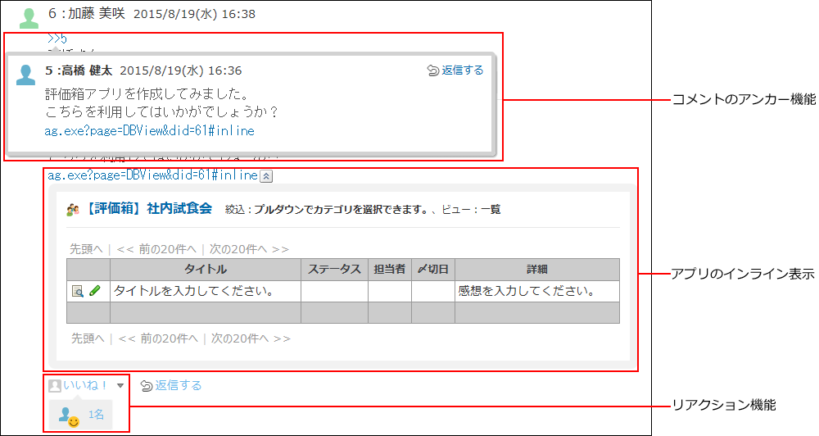Click the いいね！ reaction link
This screenshot has height=436, width=819.
[85, 385]
